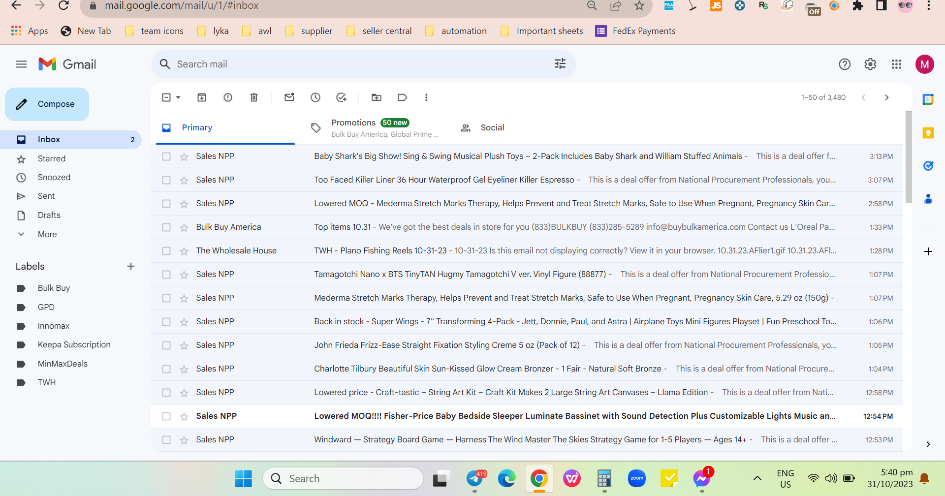
Task: Select the John Frieda Frizz-Ease email checkbox
Action: pyautogui.click(x=166, y=345)
